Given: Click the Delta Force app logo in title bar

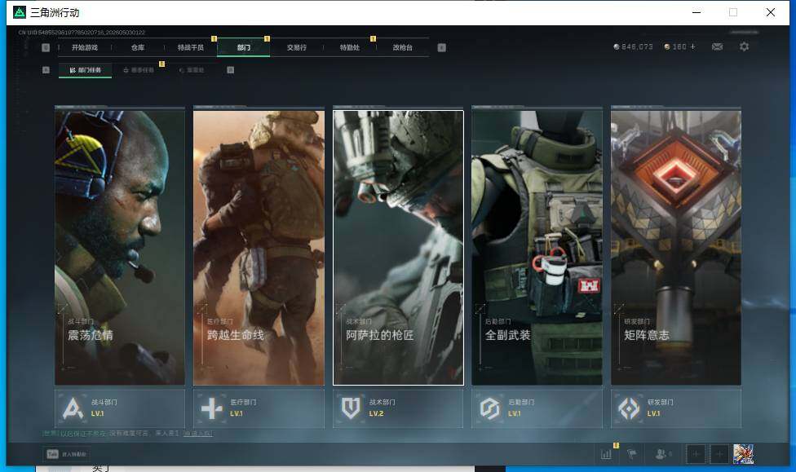Looking at the screenshot, I should [20, 12].
